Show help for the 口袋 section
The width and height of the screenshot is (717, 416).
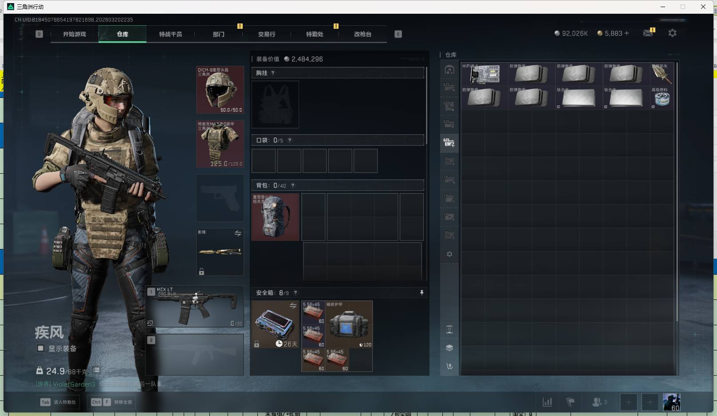pos(290,140)
